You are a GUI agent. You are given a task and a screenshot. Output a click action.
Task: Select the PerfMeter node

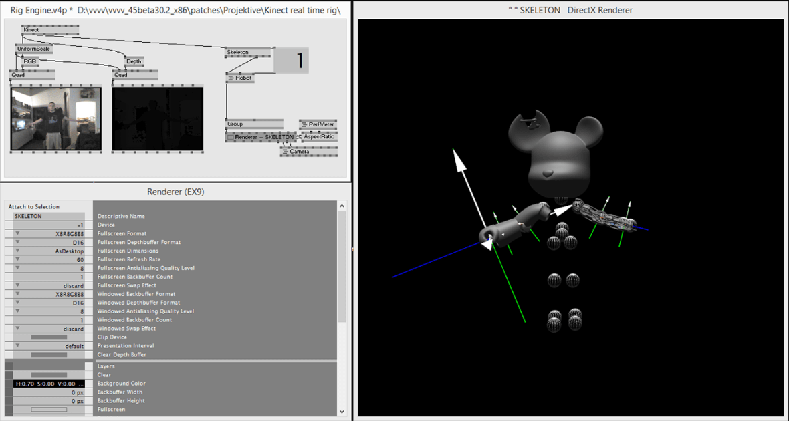[x=318, y=124]
